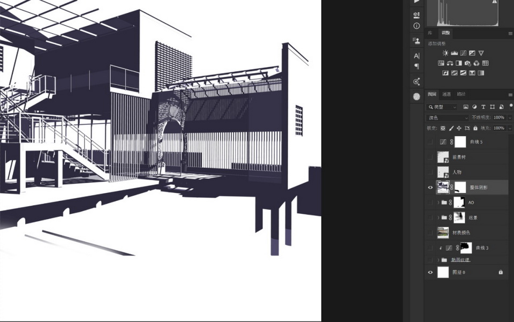Expand the AO layer group
The image size is (514, 322).
point(438,203)
